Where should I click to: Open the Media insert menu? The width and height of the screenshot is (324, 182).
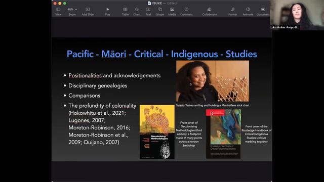coord(172,12)
